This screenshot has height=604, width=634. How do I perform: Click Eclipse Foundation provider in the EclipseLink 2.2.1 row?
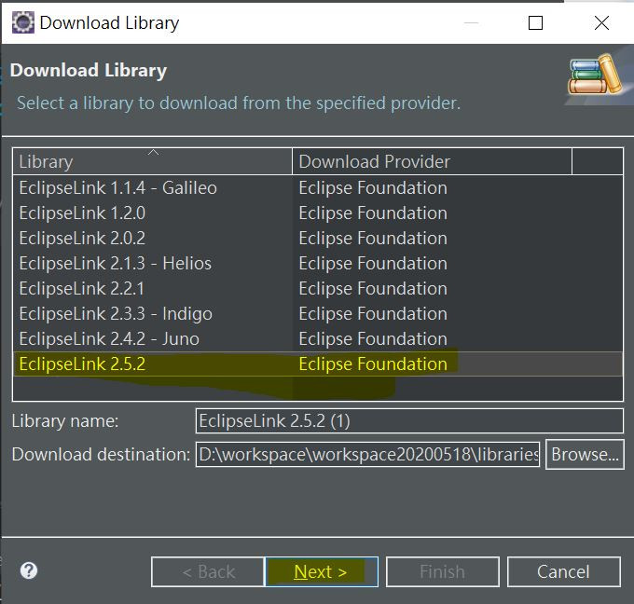(373, 289)
